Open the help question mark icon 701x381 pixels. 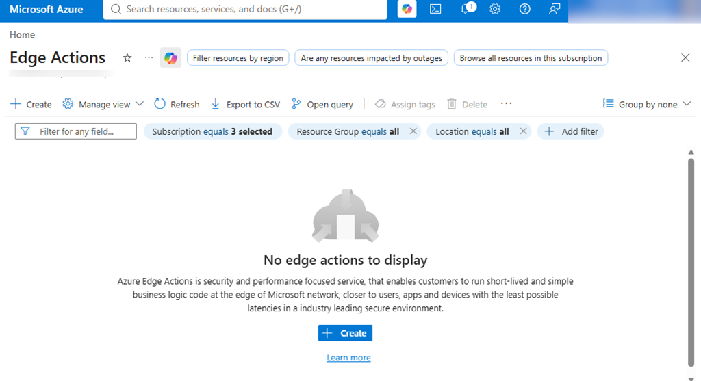tap(525, 9)
